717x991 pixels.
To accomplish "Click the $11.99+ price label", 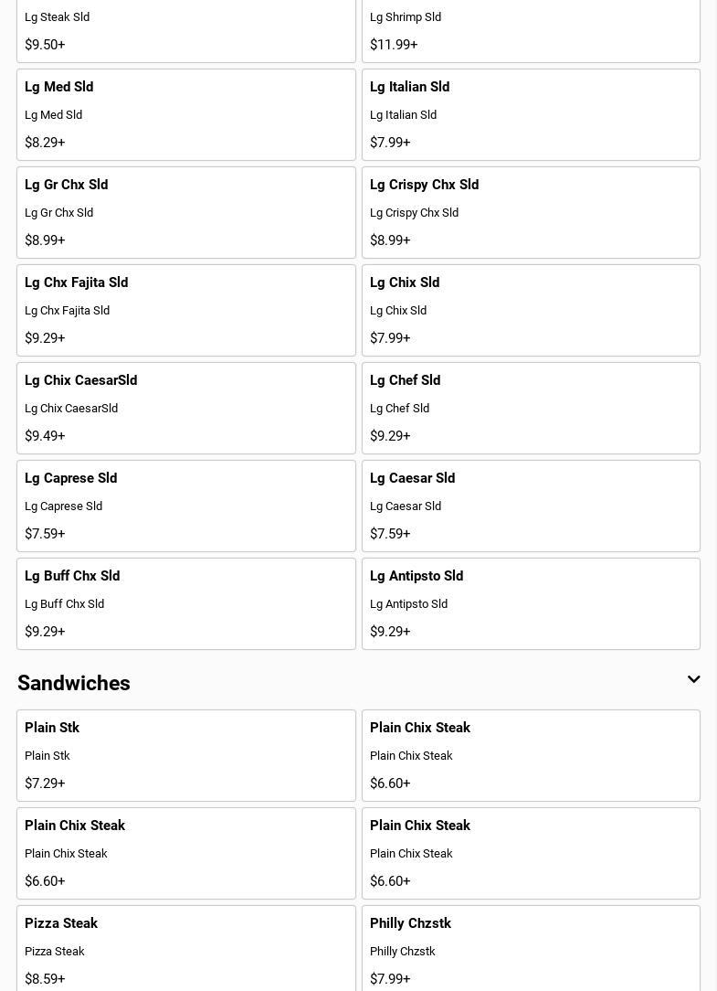I will click(x=394, y=45).
